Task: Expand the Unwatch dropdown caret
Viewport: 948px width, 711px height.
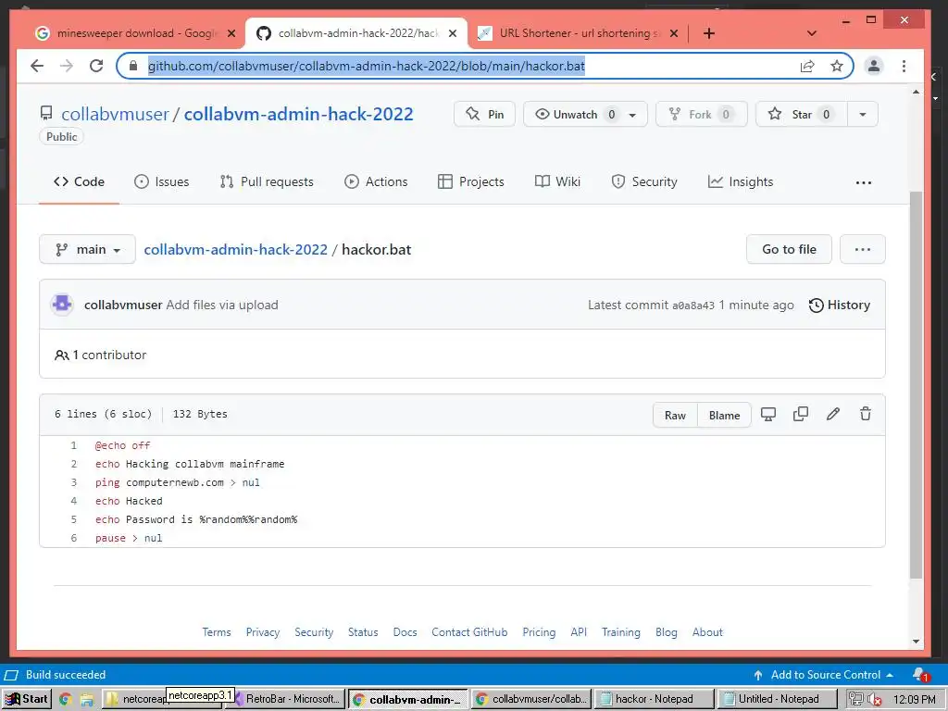Action: coord(633,115)
